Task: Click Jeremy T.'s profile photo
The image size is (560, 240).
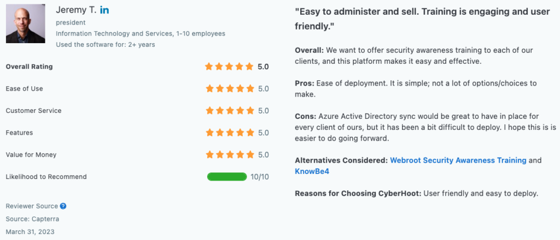Action: point(25,23)
